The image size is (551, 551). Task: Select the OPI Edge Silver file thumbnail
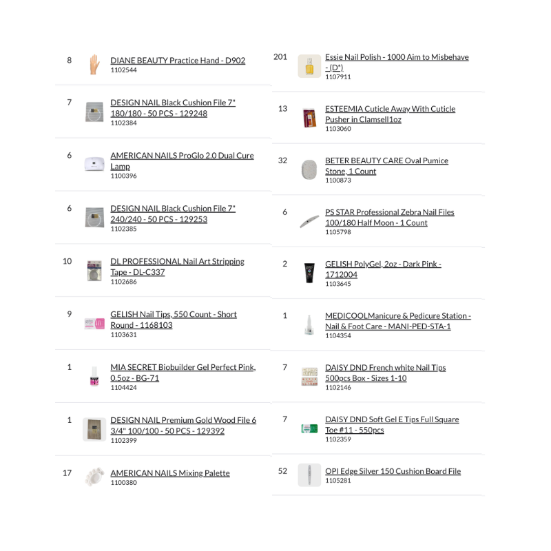309,475
